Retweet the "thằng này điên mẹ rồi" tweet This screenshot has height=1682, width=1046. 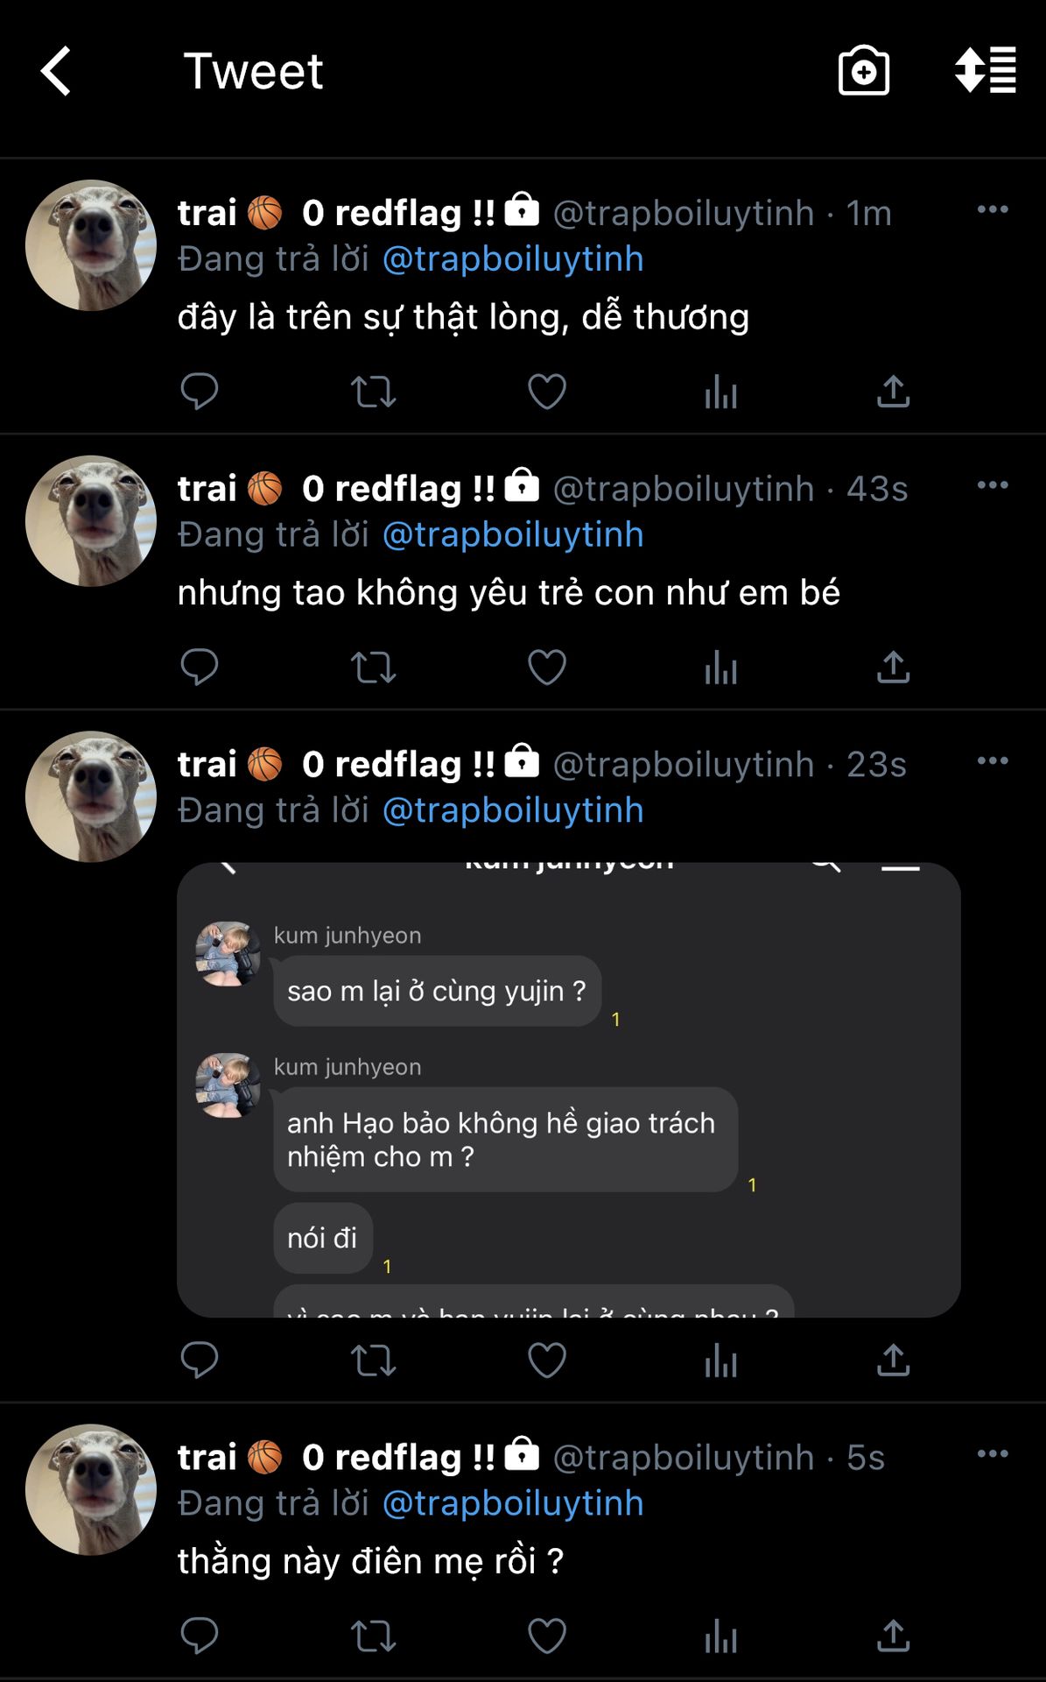click(373, 1636)
